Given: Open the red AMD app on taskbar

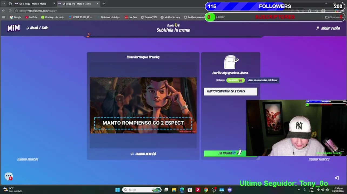Looking at the screenshot, I should tap(198, 190).
